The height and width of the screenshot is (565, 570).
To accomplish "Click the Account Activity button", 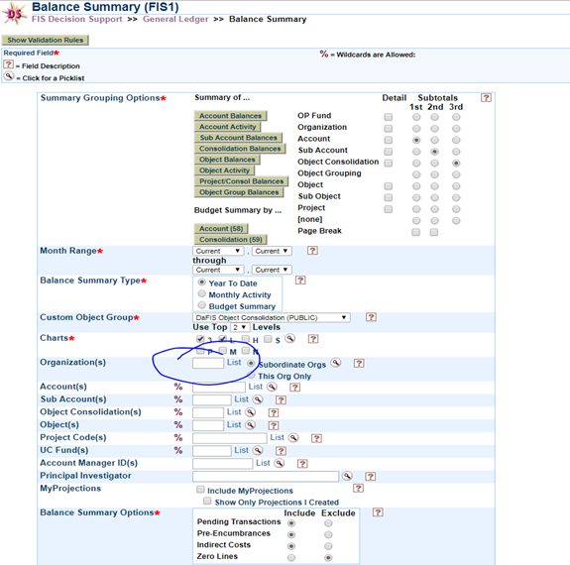I will 228,127.
